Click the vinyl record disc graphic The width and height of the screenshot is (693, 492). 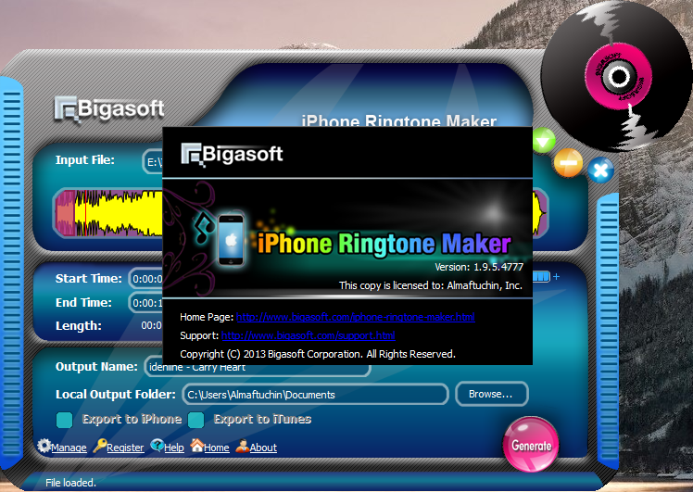tap(617, 77)
